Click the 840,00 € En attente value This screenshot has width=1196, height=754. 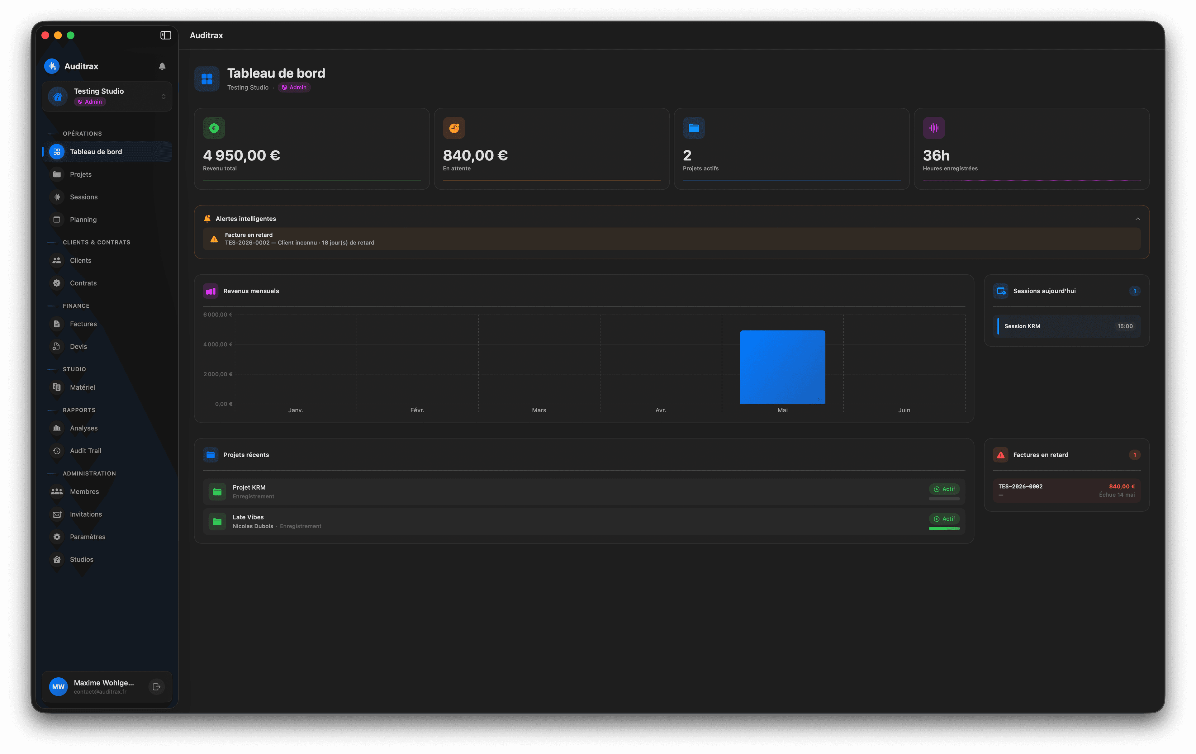point(475,155)
